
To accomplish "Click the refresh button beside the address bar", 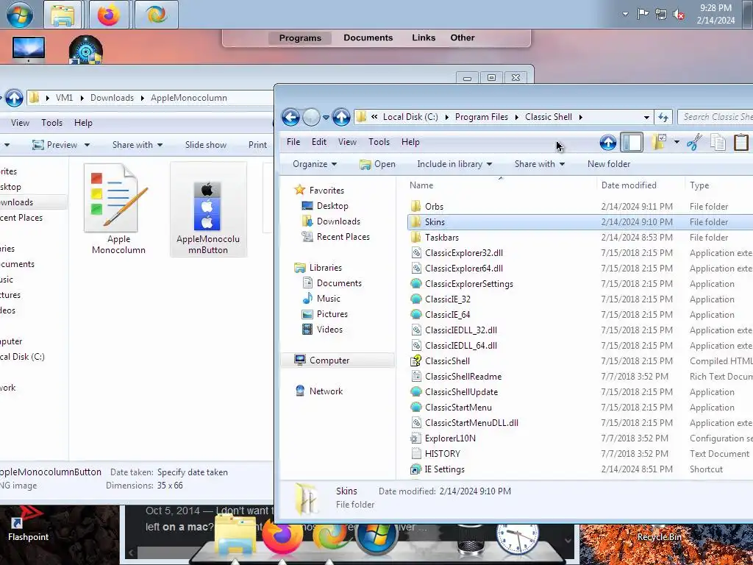I will [x=663, y=117].
